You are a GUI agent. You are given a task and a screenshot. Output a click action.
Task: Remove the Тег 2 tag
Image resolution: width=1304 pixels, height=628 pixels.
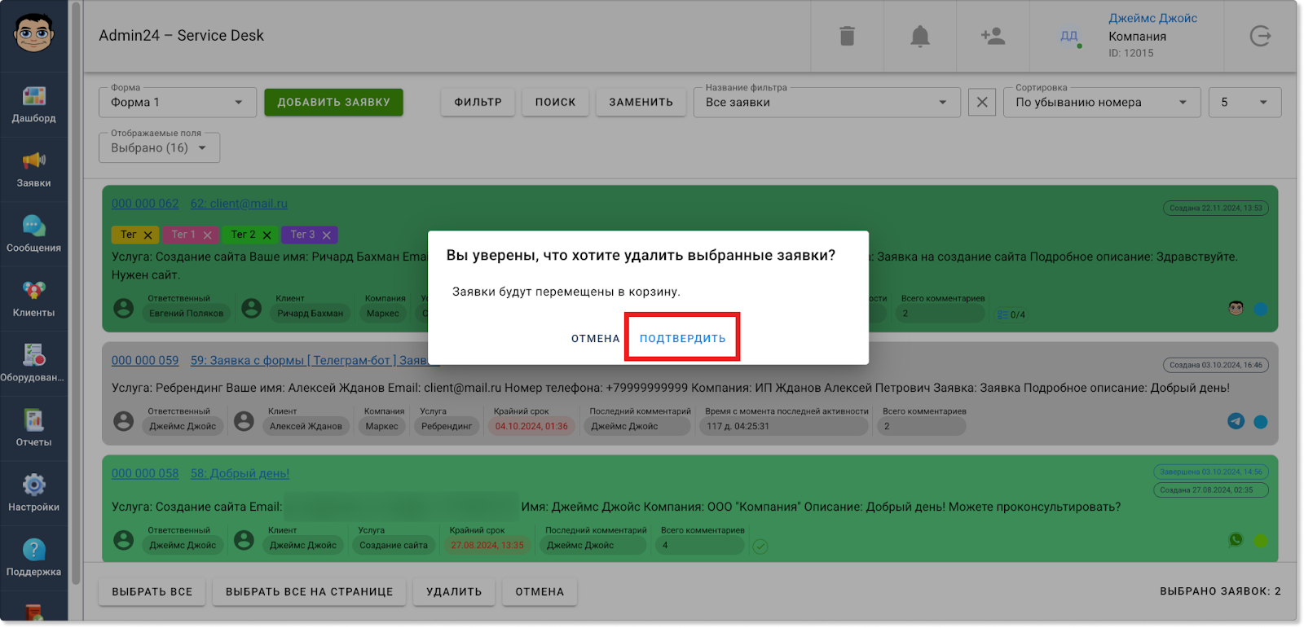267,235
